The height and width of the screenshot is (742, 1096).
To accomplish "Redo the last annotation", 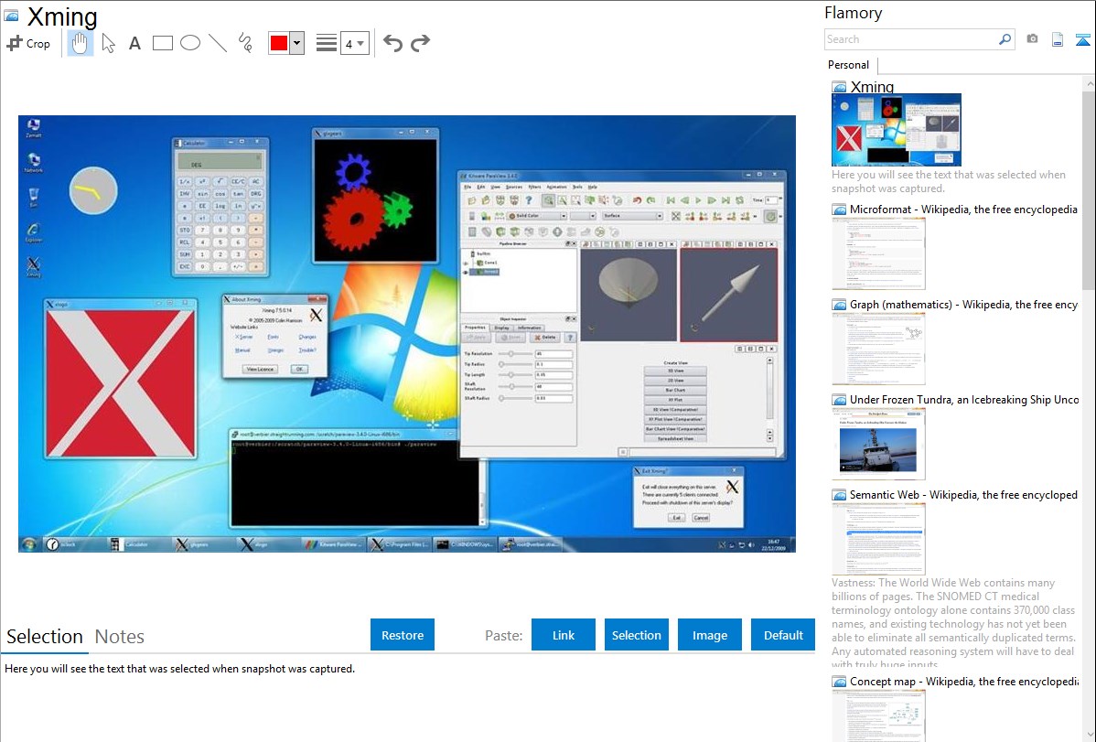I will click(420, 43).
